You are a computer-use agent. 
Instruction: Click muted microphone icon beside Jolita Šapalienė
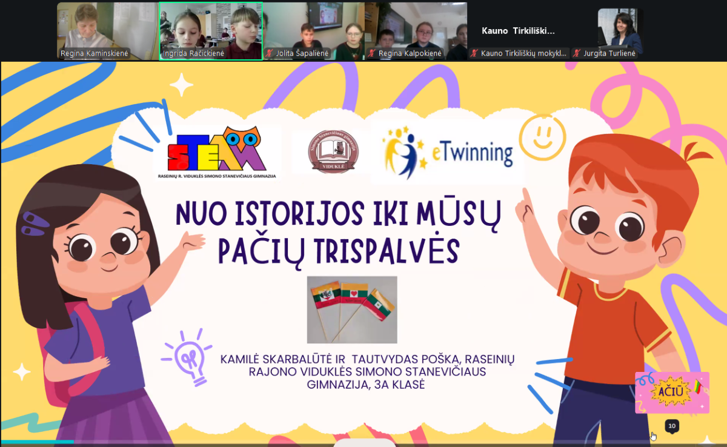[x=270, y=53]
